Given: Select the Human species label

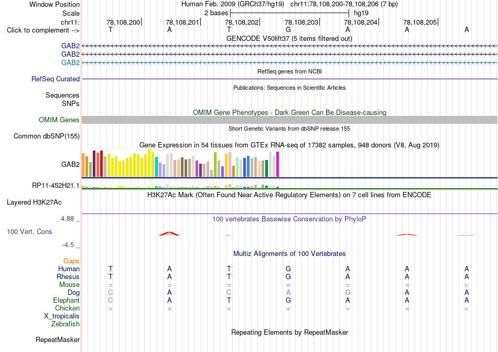Looking at the screenshot, I should (69, 269).
